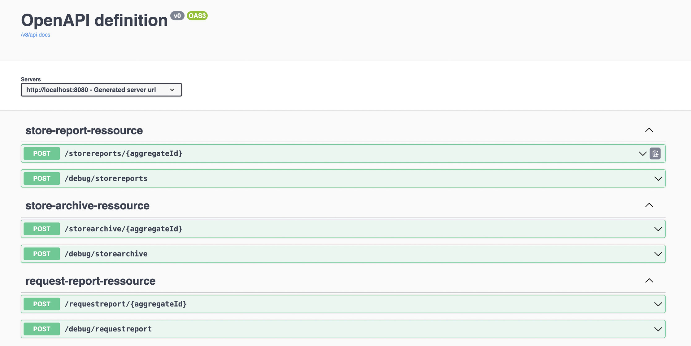Viewport: 691px width, 346px height.
Task: Expand the POST /debug/storereports operation arrow
Action: point(658,178)
